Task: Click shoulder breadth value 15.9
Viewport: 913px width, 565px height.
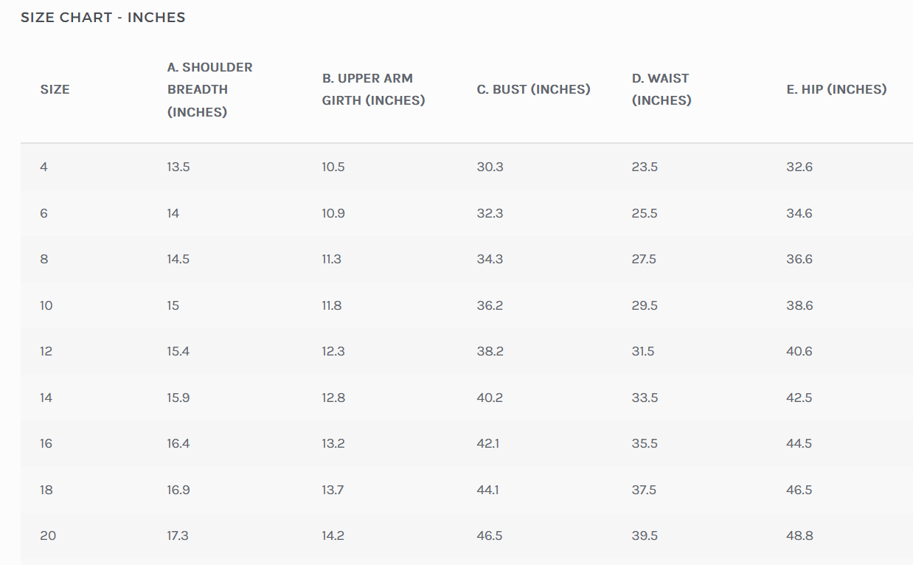Action: tap(178, 398)
